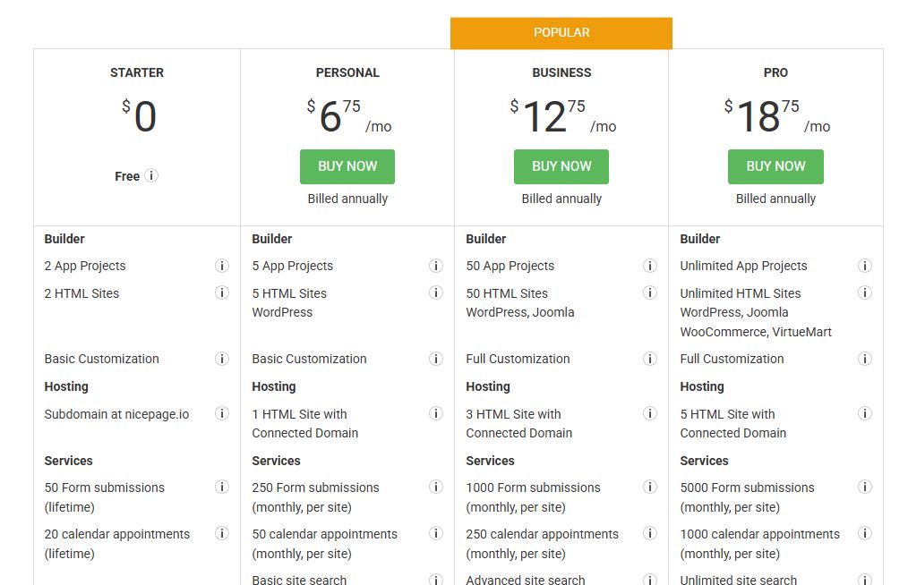This screenshot has height=585, width=908.
Task: Click the info icon next to Free
Action: (x=151, y=176)
